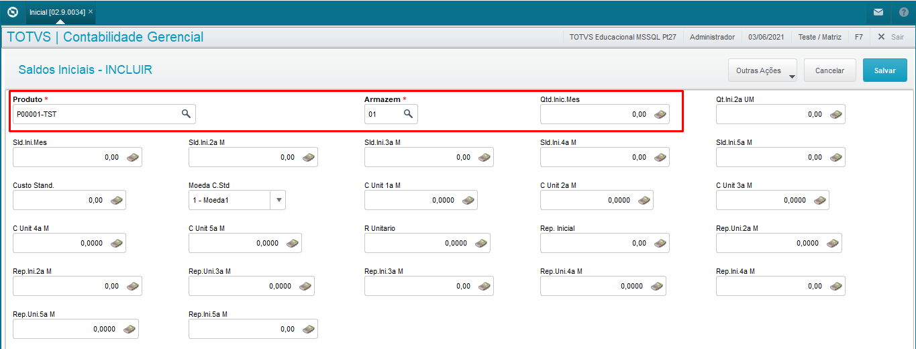The image size is (916, 349).
Task: Open calculator icon for Rep.Ini.4a M
Action: click(837, 287)
